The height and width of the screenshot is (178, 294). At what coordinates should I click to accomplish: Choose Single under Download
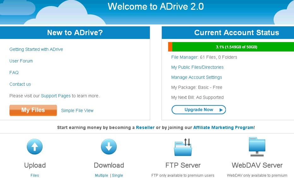point(117,175)
